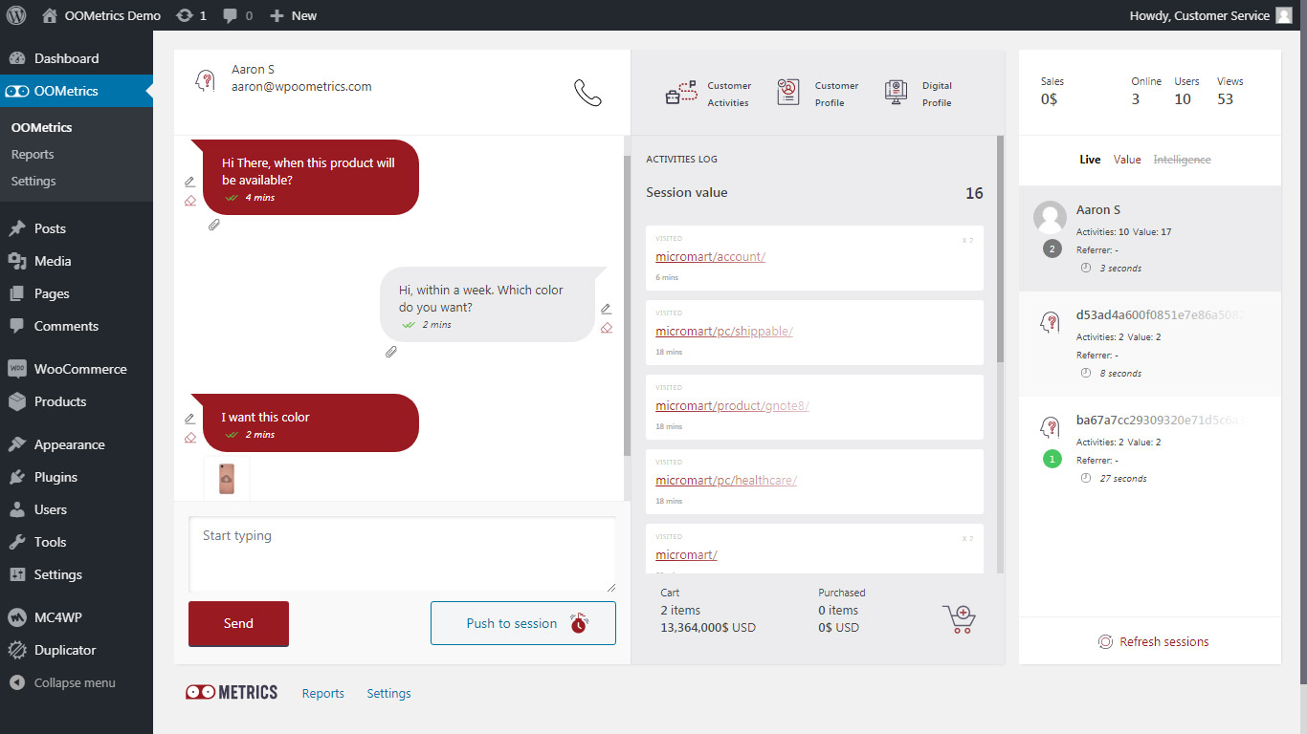Image resolution: width=1307 pixels, height=734 pixels.
Task: Open Products in sidebar
Action: point(77,401)
